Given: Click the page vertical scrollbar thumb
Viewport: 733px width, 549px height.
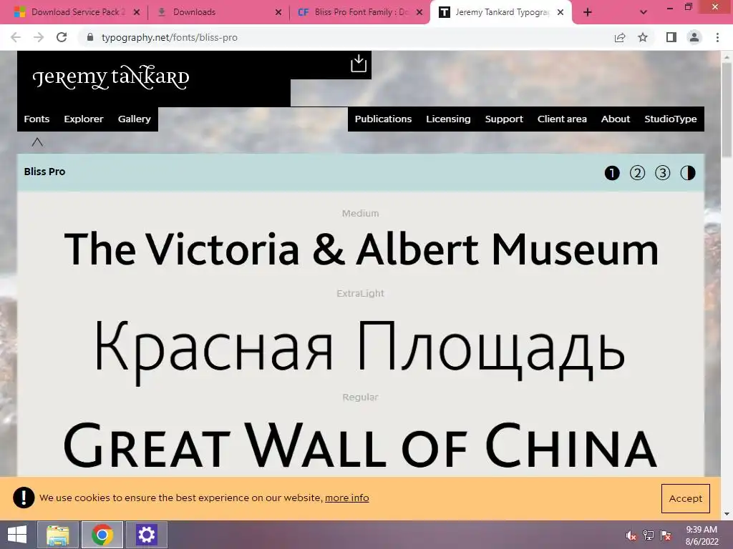Looking at the screenshot, I should 727,109.
